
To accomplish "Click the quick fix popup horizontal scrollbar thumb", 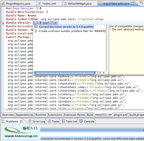I will (65, 73).
